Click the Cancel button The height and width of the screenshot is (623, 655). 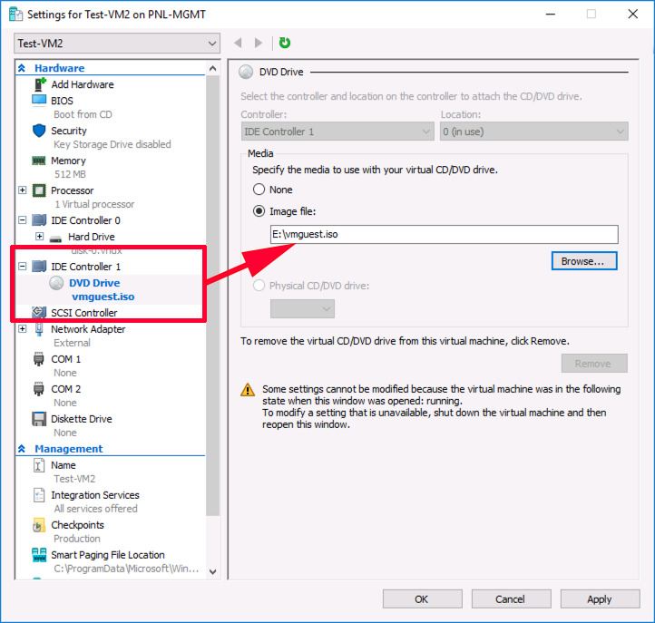click(x=512, y=599)
